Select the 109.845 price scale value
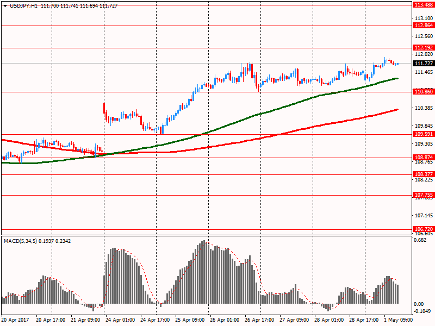 click(x=424, y=126)
